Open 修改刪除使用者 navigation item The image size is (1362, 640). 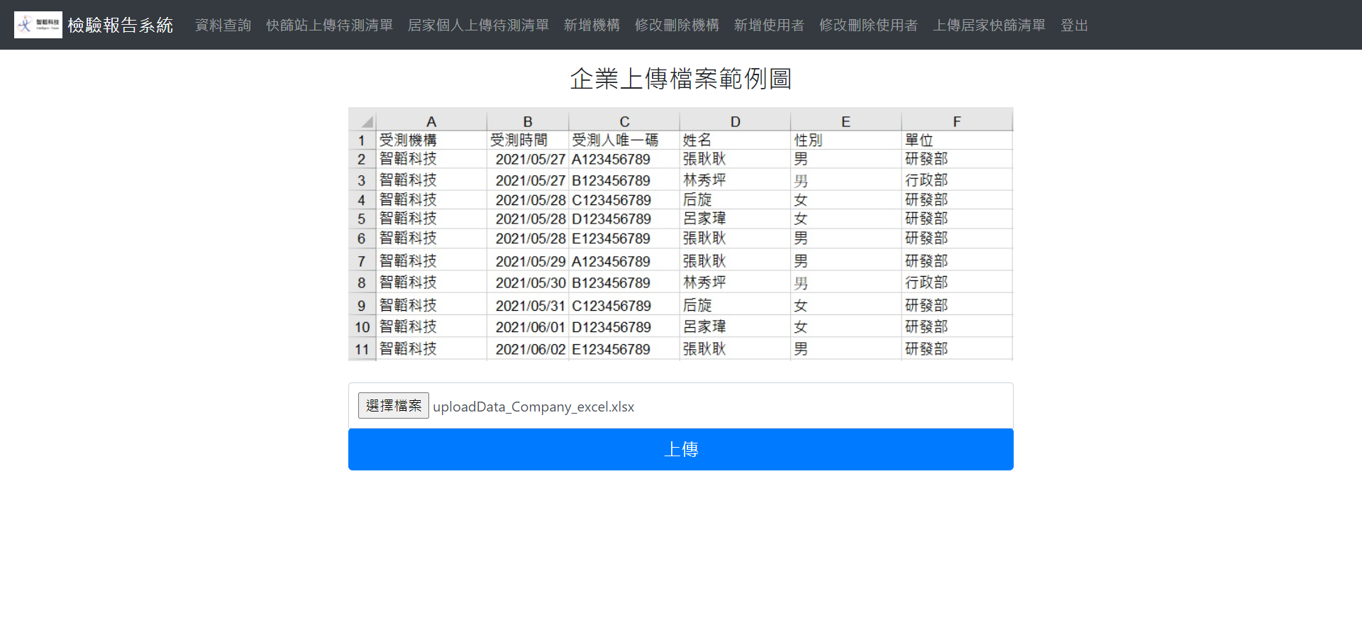[868, 25]
